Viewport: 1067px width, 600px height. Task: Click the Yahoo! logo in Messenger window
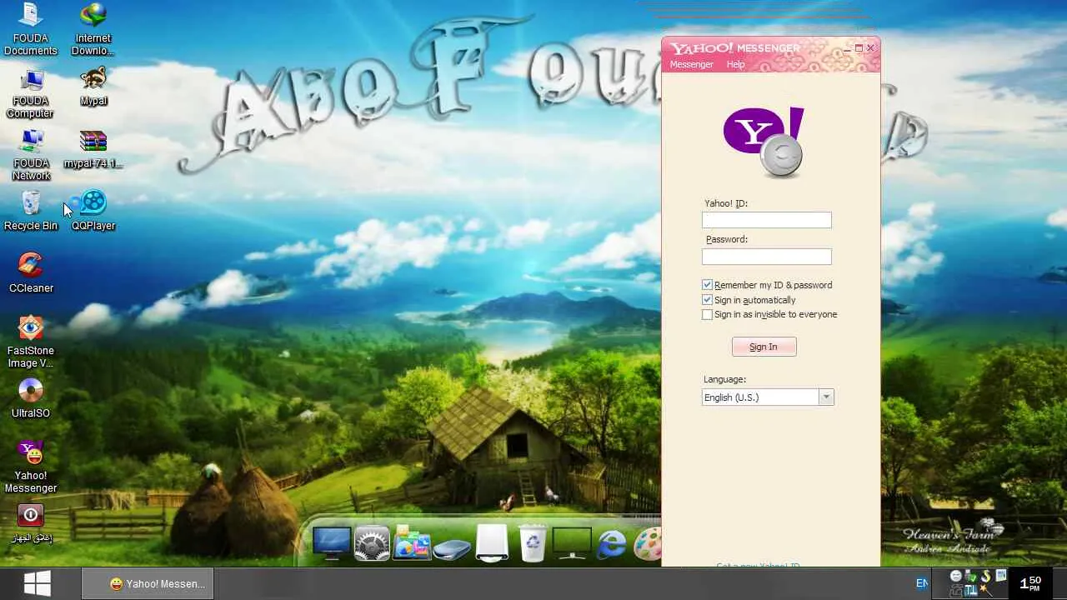(764, 142)
